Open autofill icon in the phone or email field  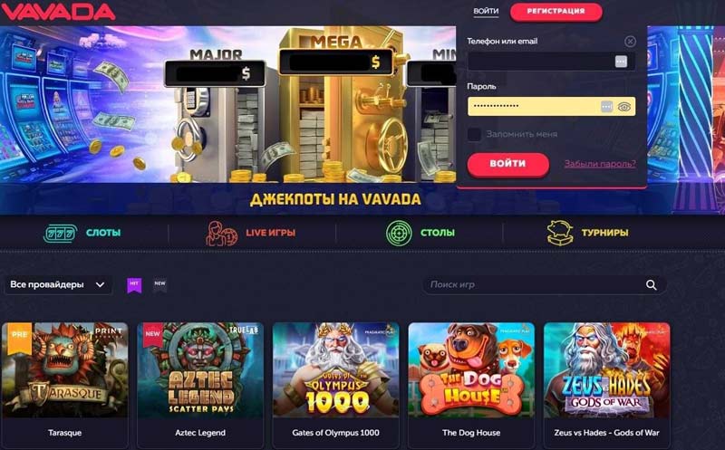click(621, 62)
